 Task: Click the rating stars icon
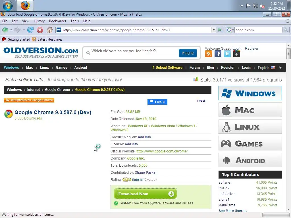point(127,180)
